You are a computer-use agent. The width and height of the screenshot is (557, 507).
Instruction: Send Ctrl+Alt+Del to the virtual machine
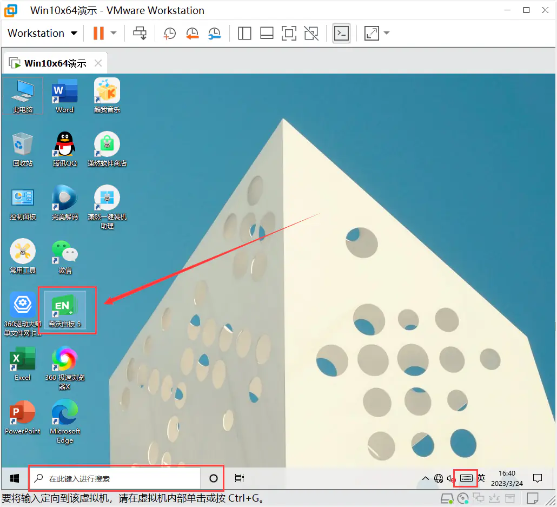[x=140, y=34]
